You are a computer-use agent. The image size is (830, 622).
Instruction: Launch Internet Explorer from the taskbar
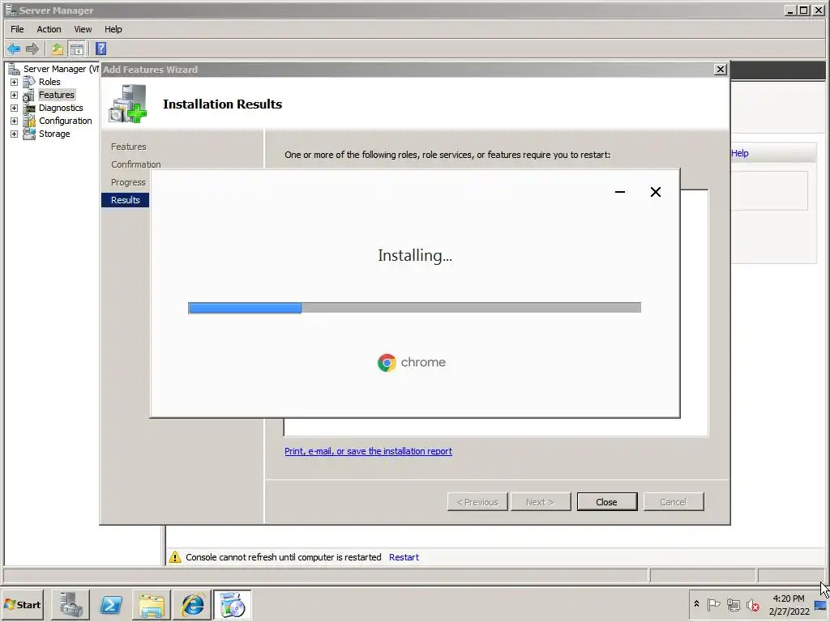click(192, 604)
